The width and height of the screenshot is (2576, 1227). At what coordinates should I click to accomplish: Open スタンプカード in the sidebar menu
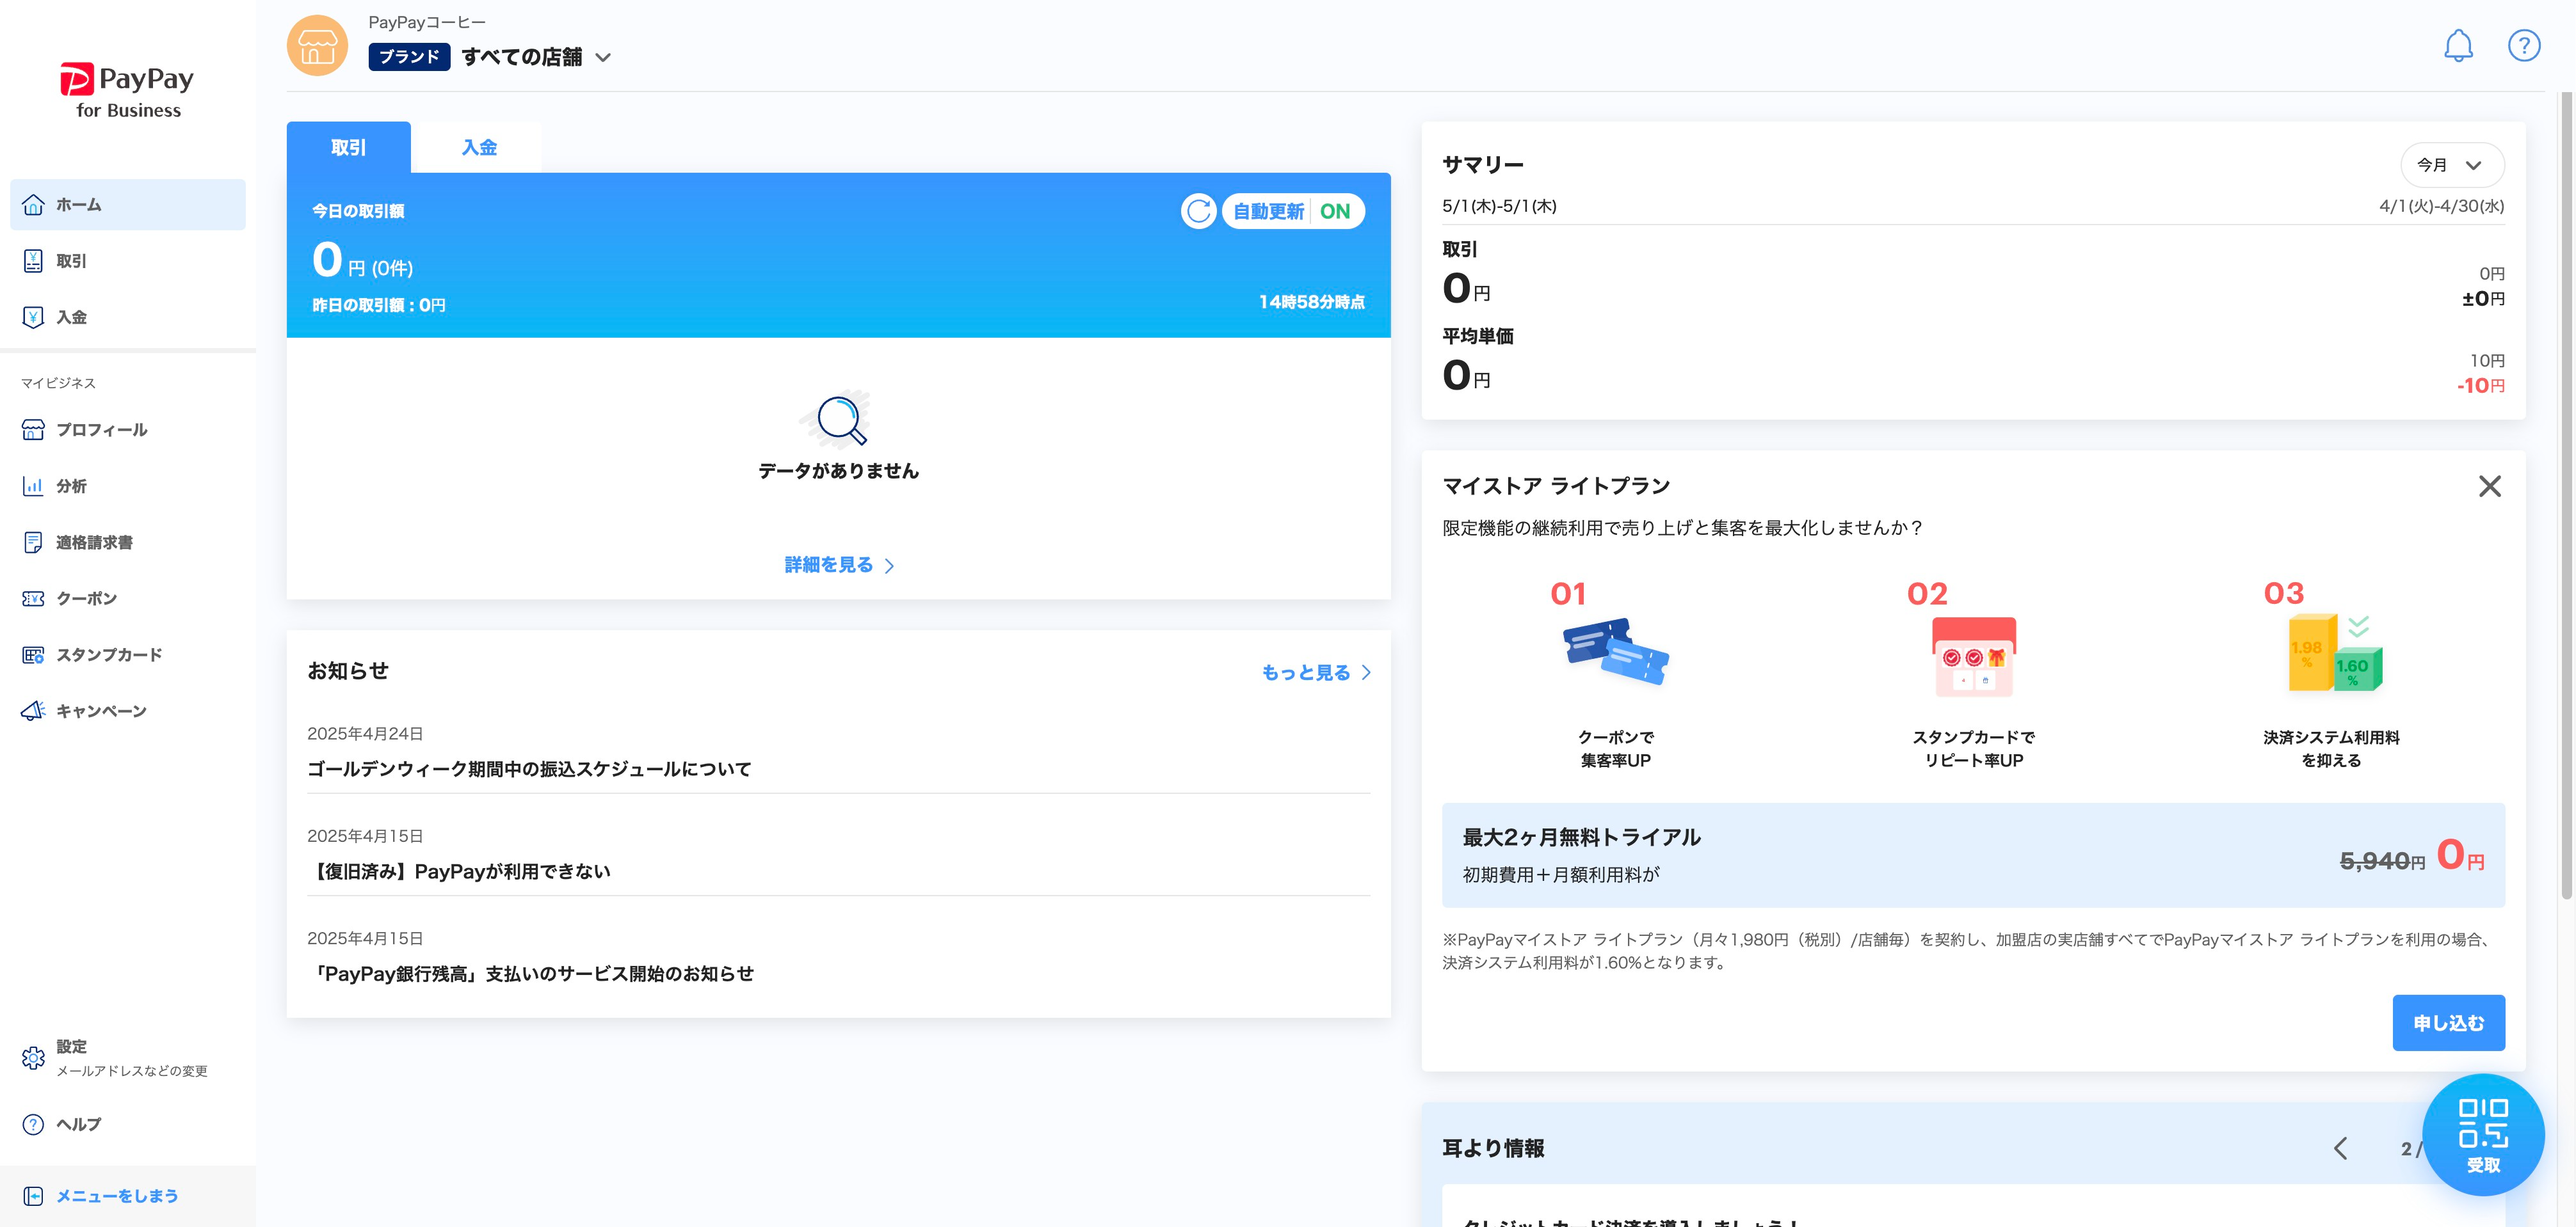128,654
